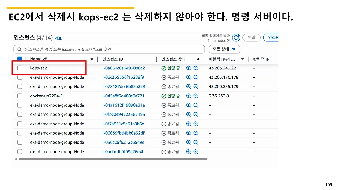Screen dimensions: 337x190
Task: Refresh the instances list
Action: click(236, 38)
